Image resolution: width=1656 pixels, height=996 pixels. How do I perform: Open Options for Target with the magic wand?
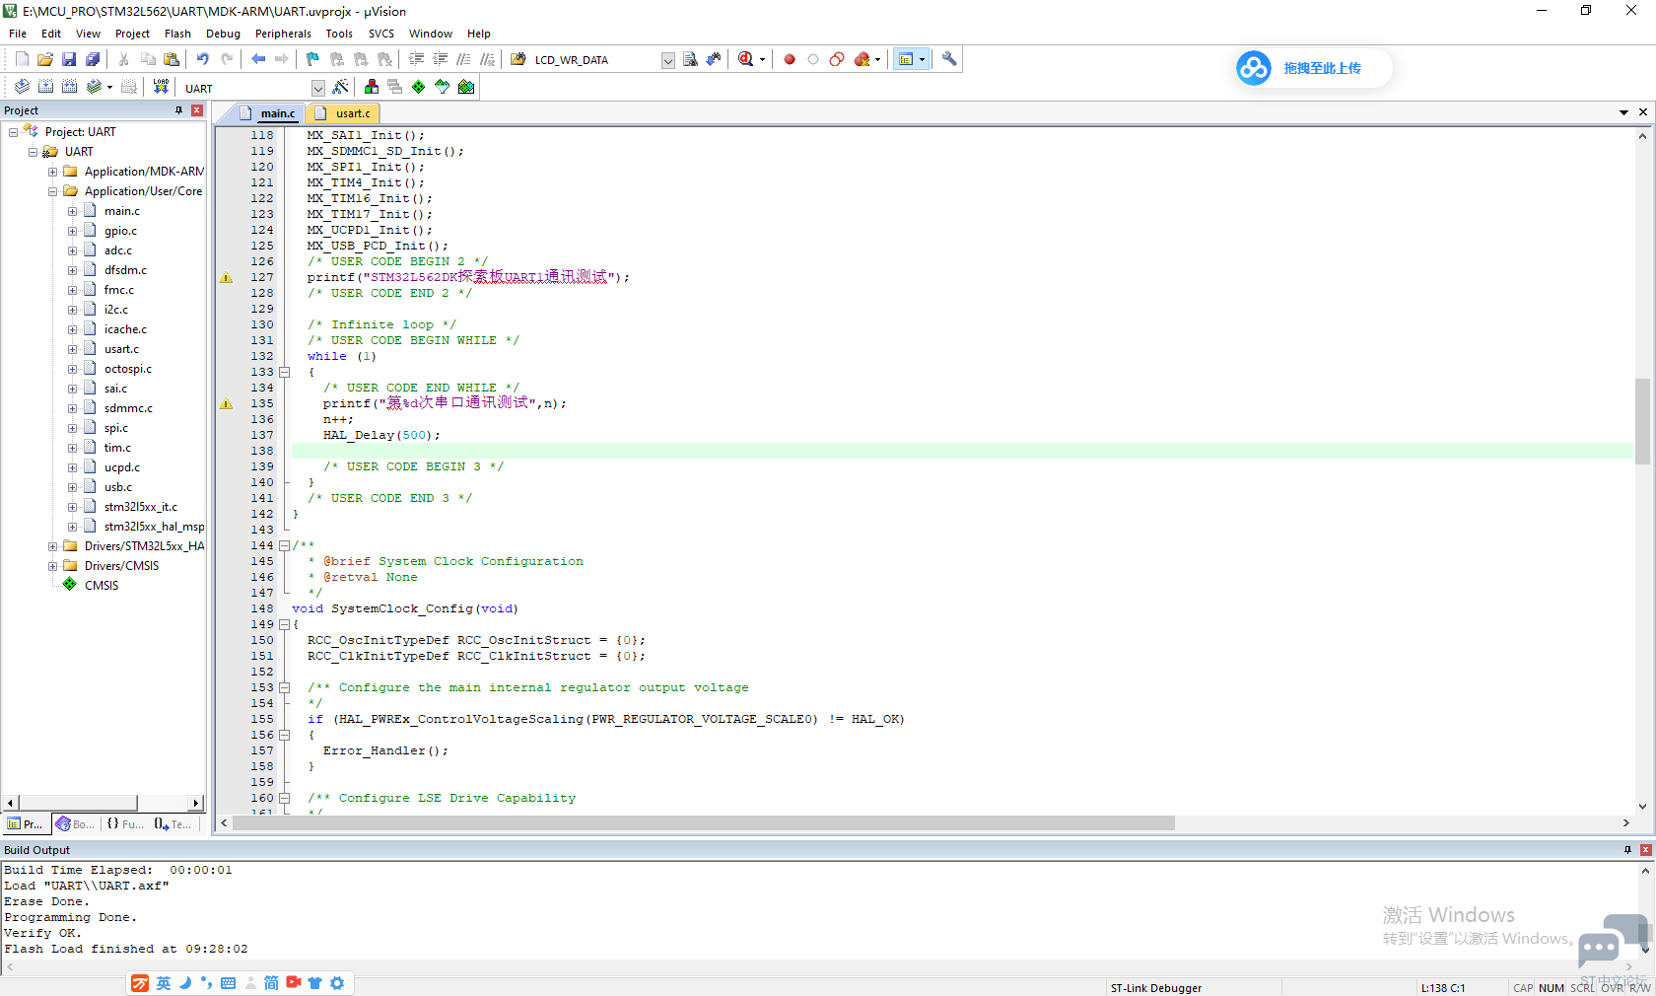pos(341,87)
